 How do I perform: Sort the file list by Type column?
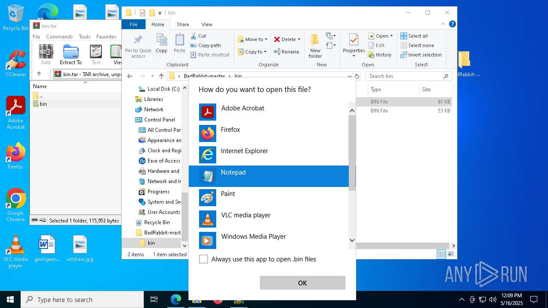pos(393,89)
